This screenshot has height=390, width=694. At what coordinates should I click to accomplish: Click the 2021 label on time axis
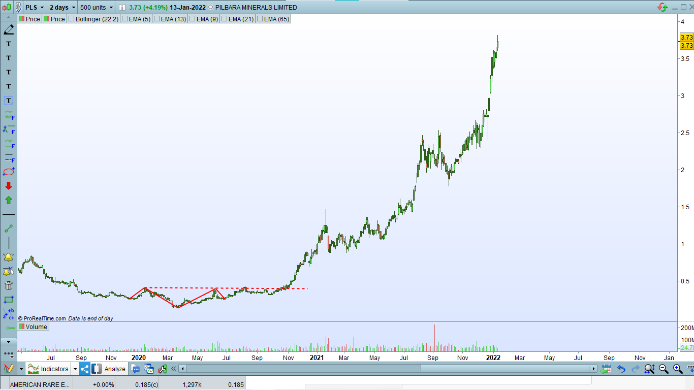(317, 357)
